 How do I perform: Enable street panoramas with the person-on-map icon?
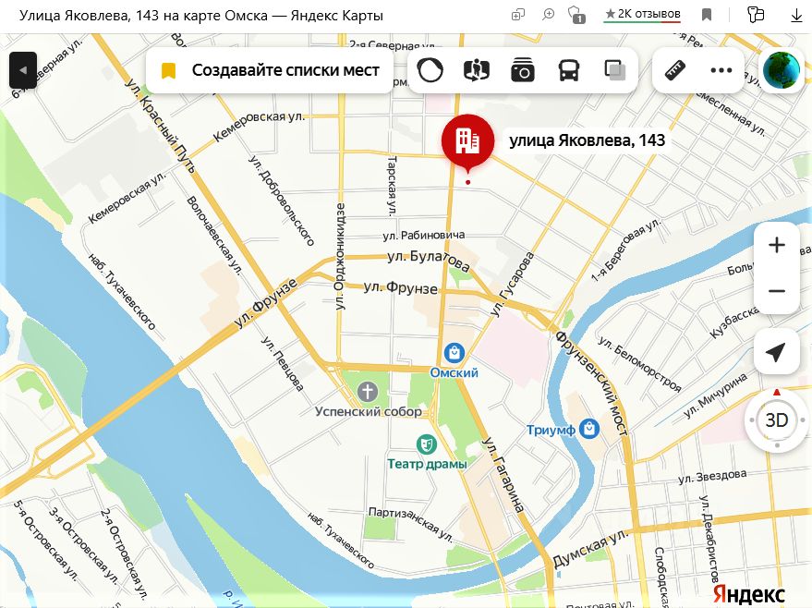coord(477,70)
